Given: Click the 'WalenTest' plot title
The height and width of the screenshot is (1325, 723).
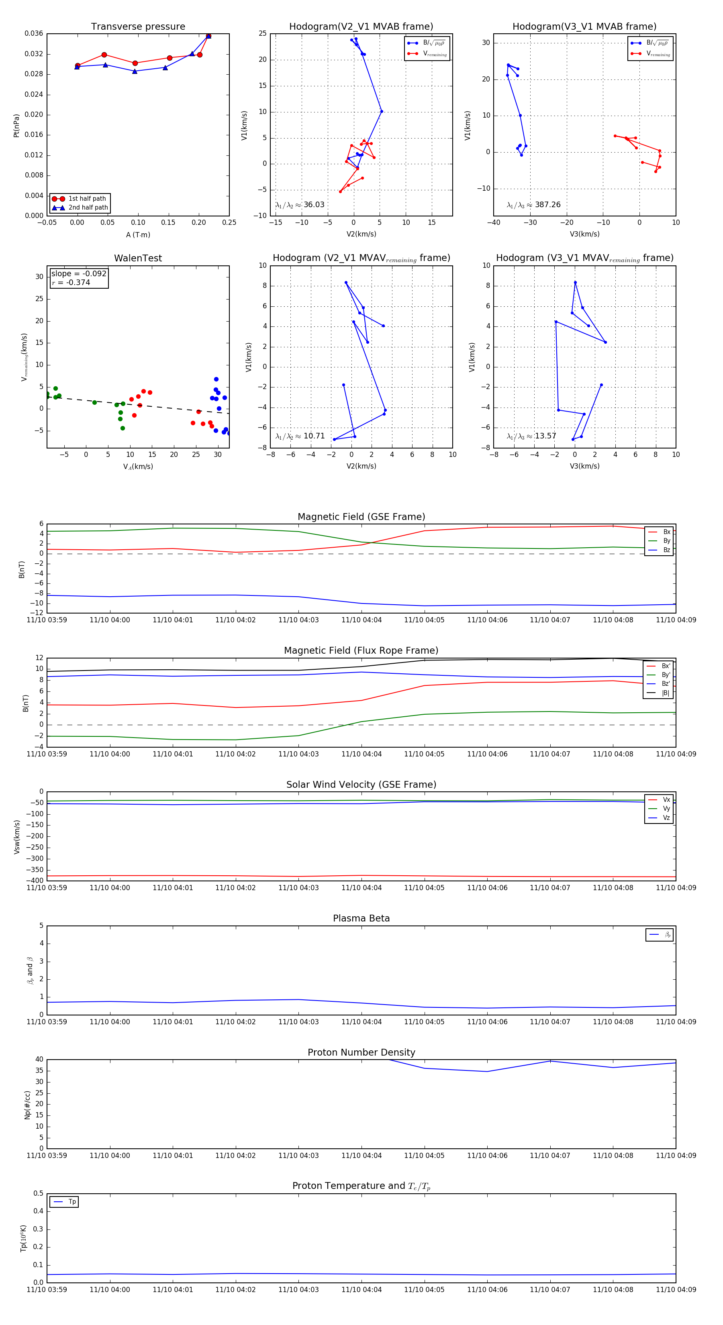Looking at the screenshot, I should [138, 258].
